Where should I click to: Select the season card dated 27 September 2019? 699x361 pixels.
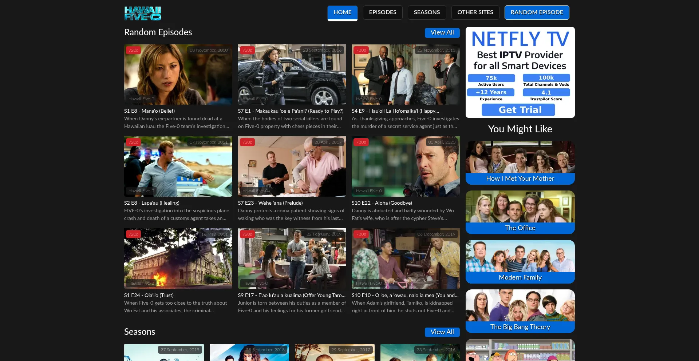(164, 353)
